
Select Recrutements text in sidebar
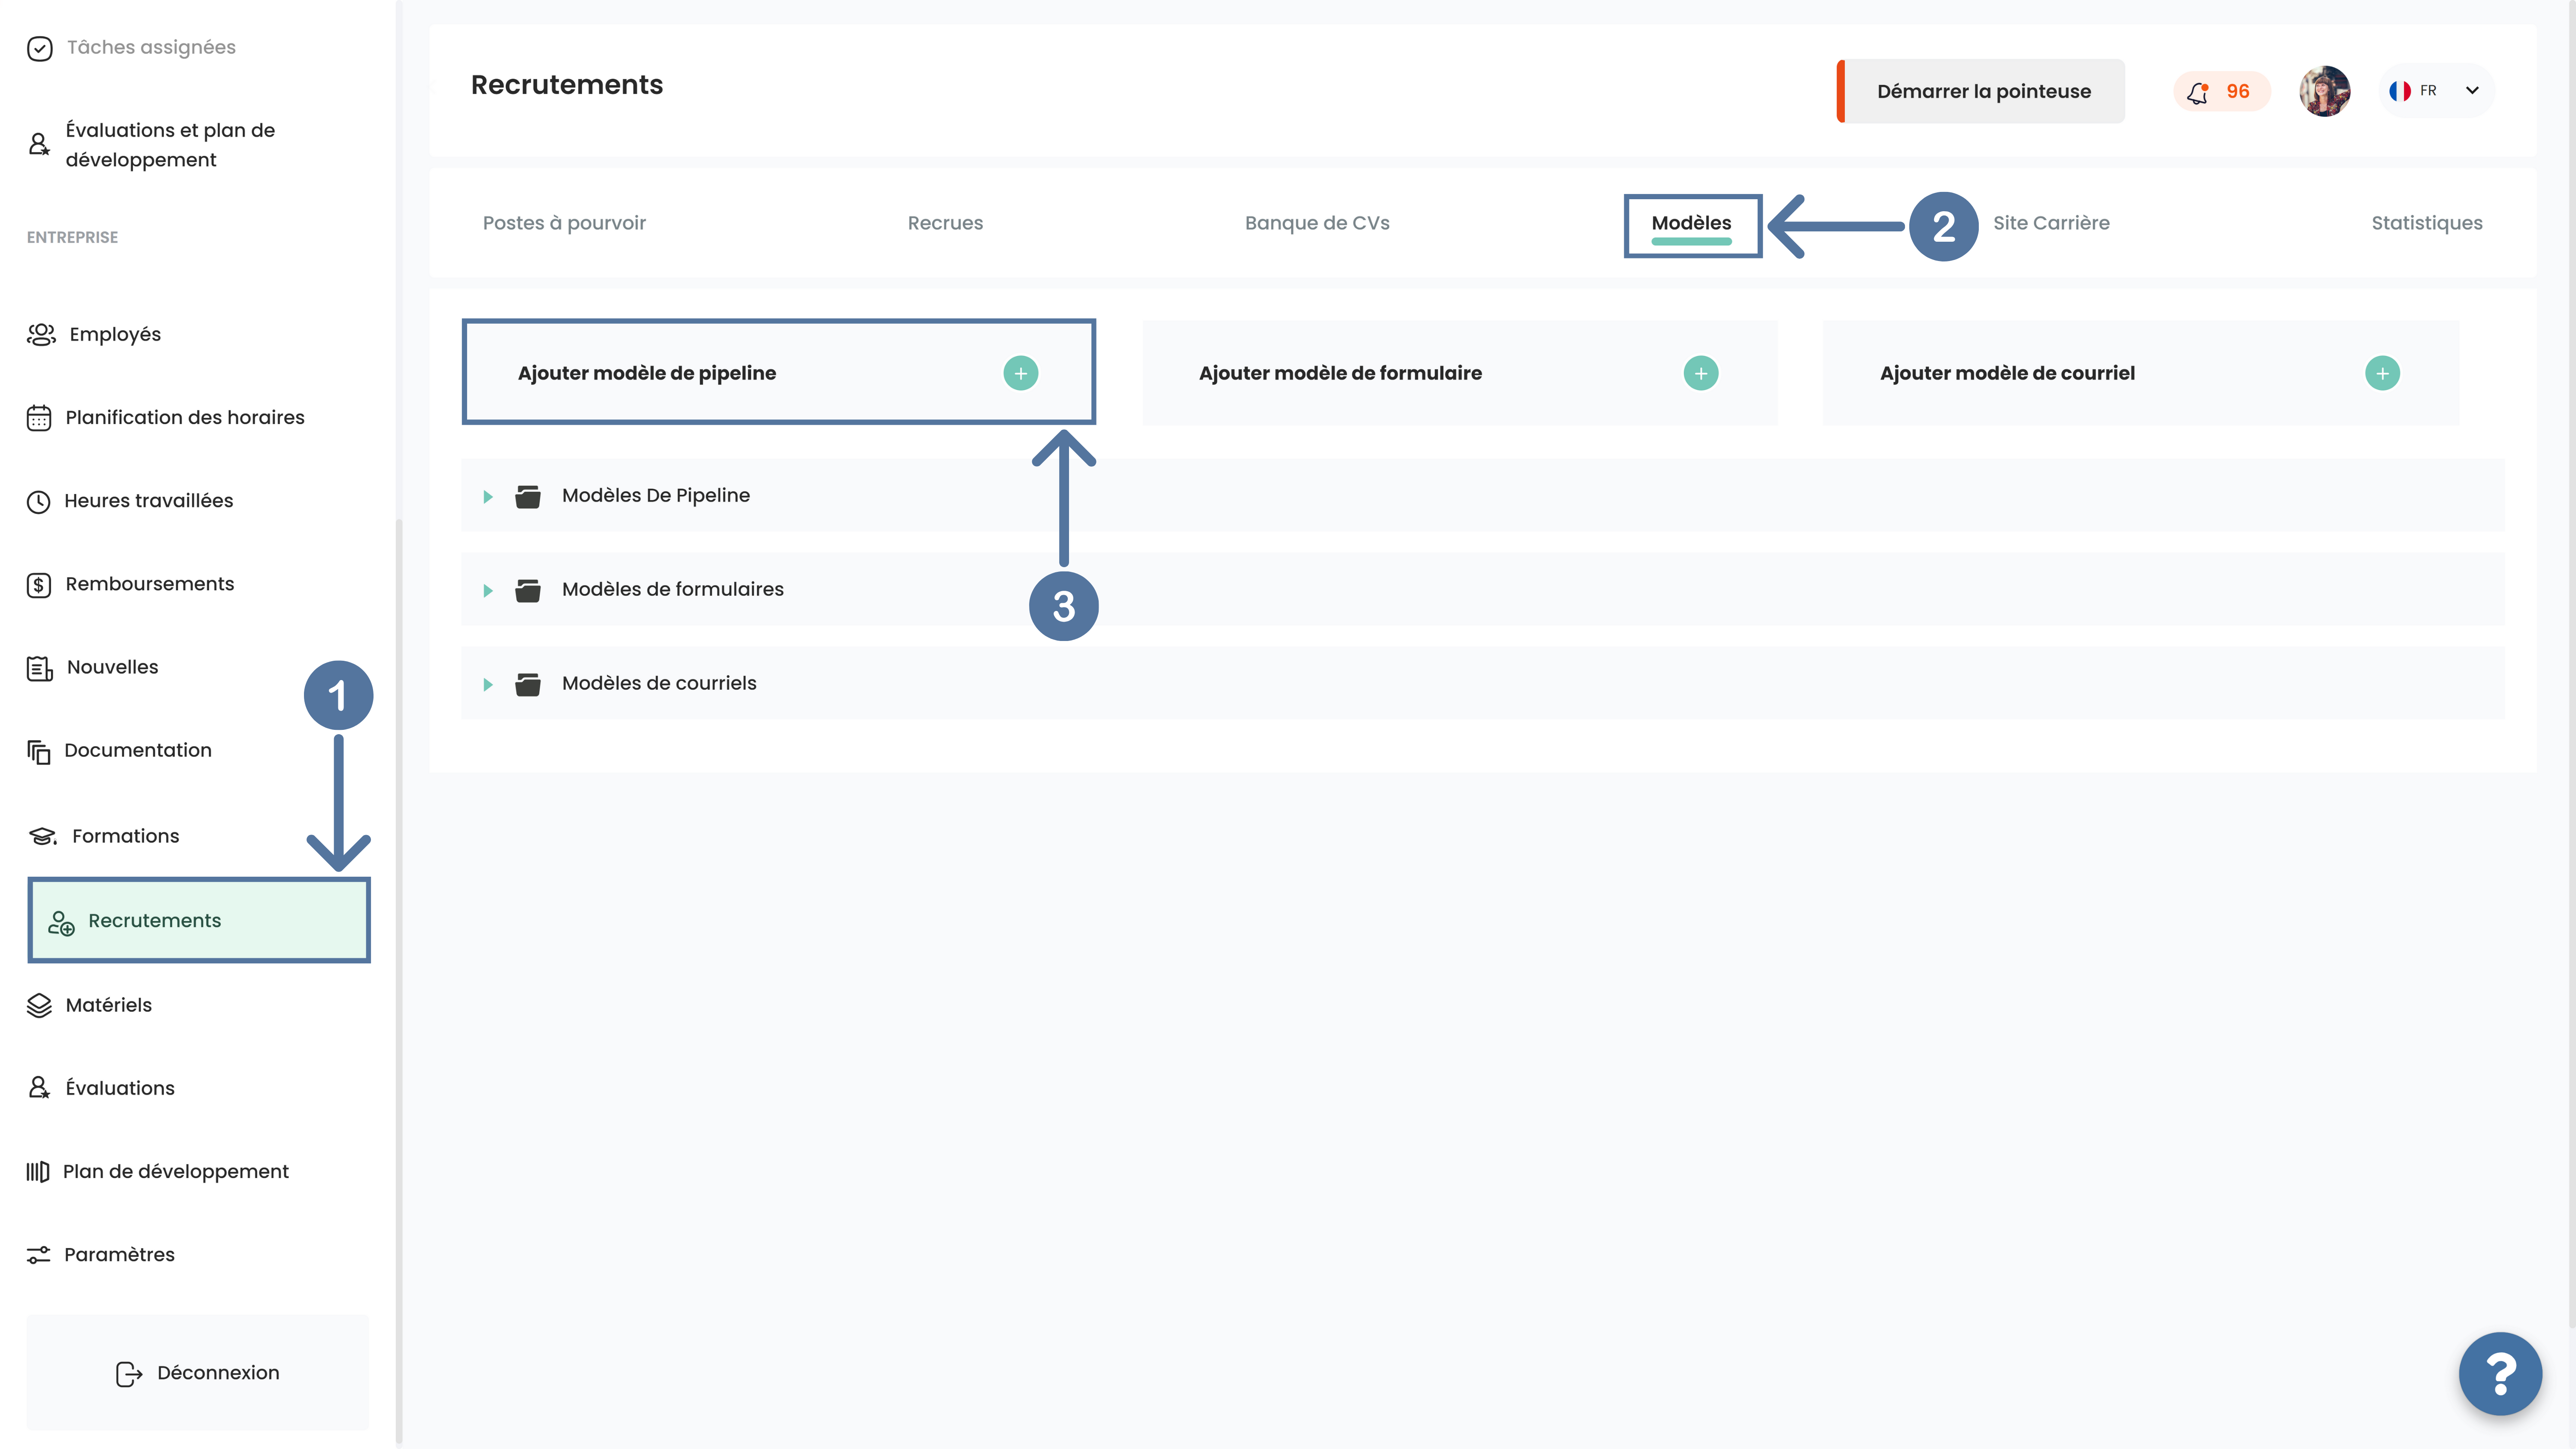(x=155, y=921)
